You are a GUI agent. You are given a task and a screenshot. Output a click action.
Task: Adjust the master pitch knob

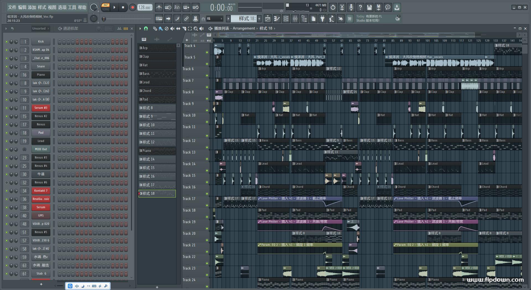pyautogui.click(x=94, y=19)
